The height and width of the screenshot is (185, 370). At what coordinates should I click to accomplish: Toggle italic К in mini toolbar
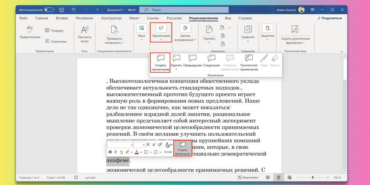116,152
